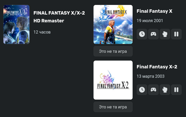This screenshot has height=117, width=186.
Task: Click the '12 часов' playtime label
Action: click(42, 32)
